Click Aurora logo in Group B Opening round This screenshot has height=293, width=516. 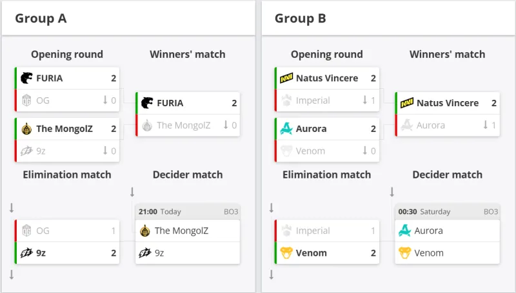tap(286, 129)
